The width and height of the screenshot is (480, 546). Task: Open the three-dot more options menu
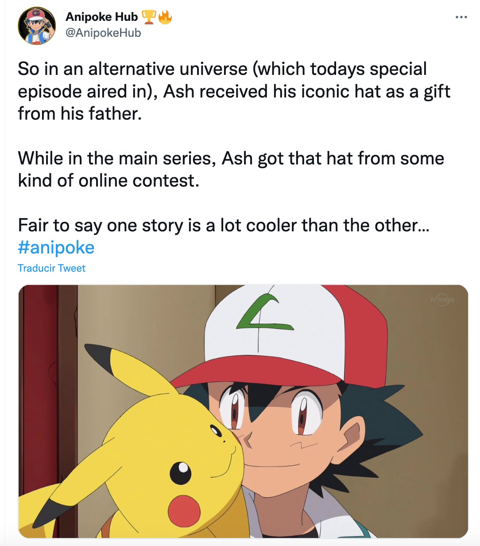[461, 17]
